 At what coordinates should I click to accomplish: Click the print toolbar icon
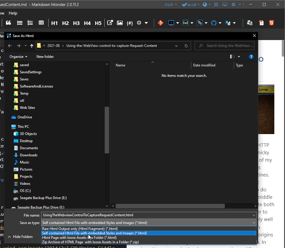[x=250, y=23]
